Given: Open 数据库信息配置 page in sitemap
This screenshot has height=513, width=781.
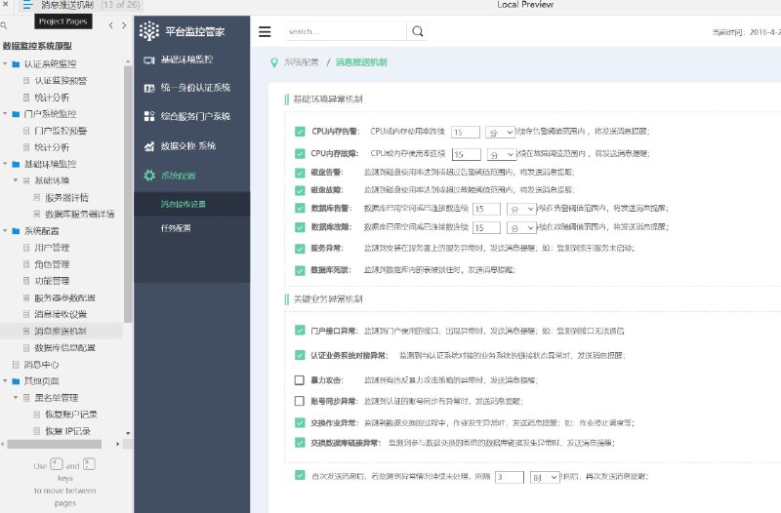Looking at the screenshot, I should coord(64,348).
